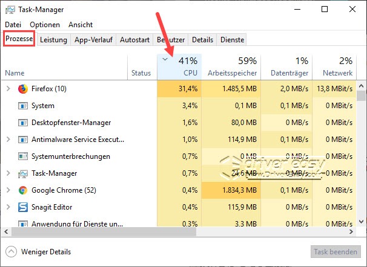Switch to the App-Verlauf tab
367x267 pixels.
click(93, 40)
